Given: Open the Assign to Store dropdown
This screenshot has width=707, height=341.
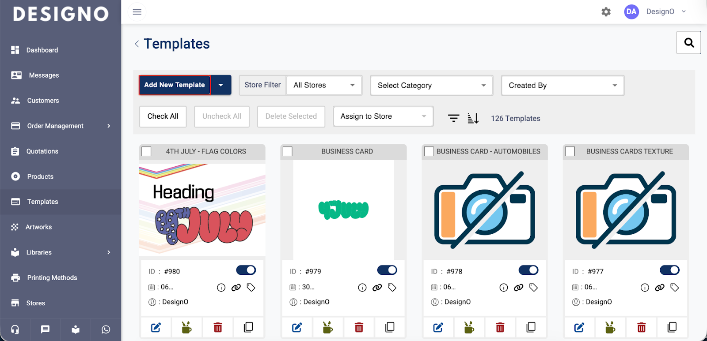Looking at the screenshot, I should tap(383, 116).
